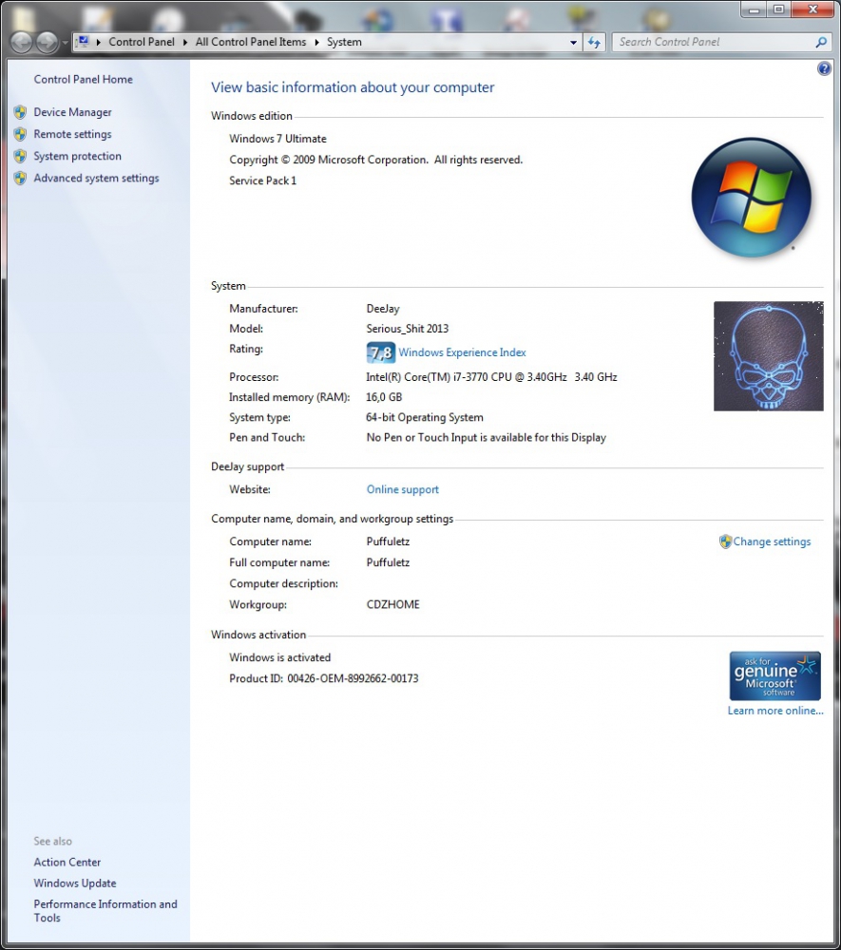Click the Forward navigation arrow
This screenshot has width=841, height=950.
click(x=47, y=43)
